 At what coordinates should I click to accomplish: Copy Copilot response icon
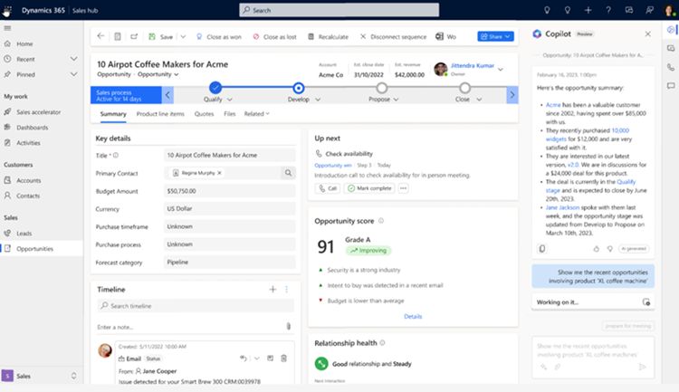(x=542, y=249)
